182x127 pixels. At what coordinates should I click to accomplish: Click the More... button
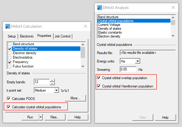pyautogui.click(x=75, y=98)
